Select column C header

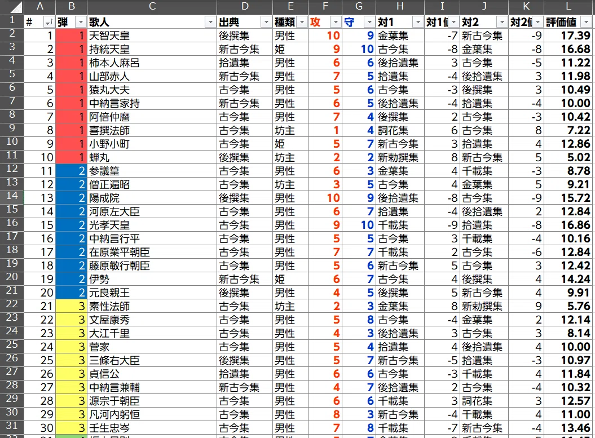(152, 6)
